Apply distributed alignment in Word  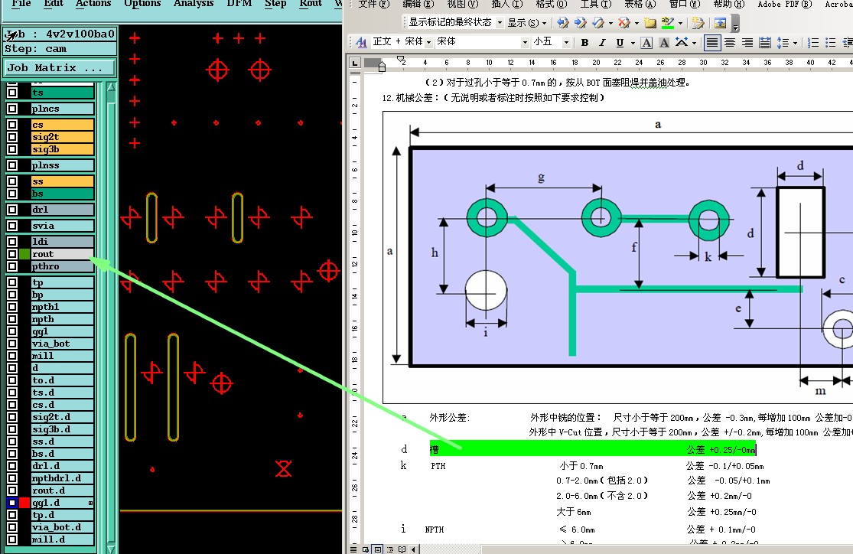point(765,42)
